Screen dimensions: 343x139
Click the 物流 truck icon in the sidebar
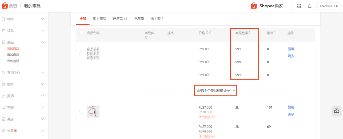tap(4, 19)
